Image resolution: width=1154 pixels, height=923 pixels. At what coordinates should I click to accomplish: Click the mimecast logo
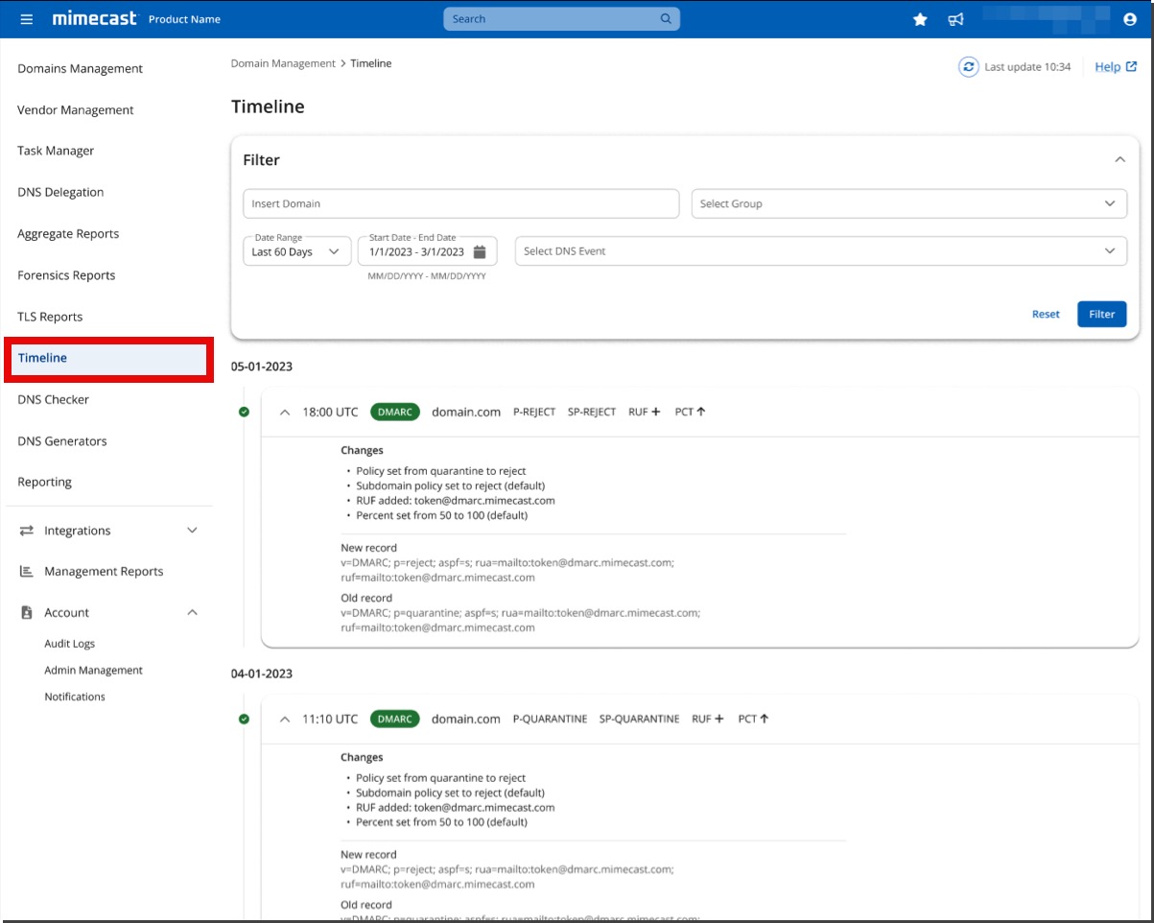[x=95, y=18]
